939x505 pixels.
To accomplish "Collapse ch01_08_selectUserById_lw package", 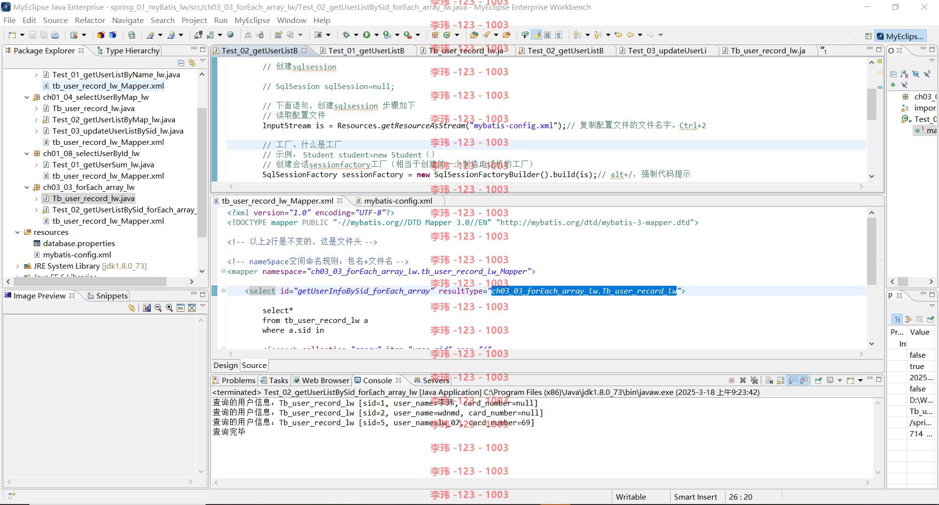I will 26,154.
